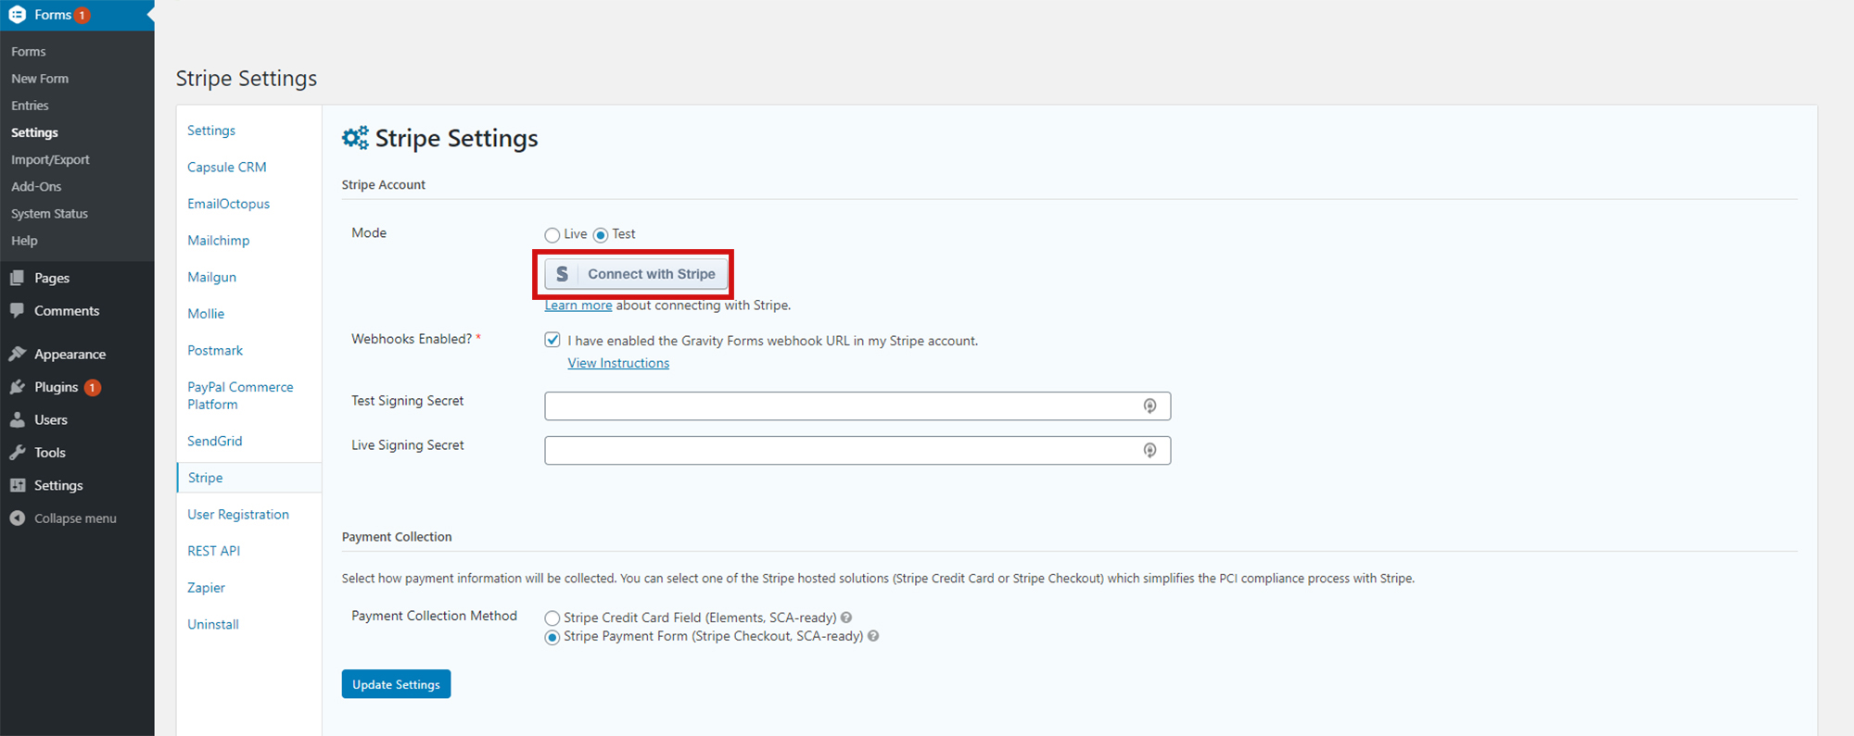Switch to Zapier settings tab
1854x736 pixels.
click(x=206, y=588)
